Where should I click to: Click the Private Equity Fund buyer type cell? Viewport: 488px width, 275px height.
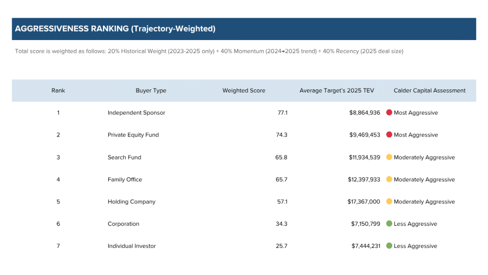pos(133,135)
